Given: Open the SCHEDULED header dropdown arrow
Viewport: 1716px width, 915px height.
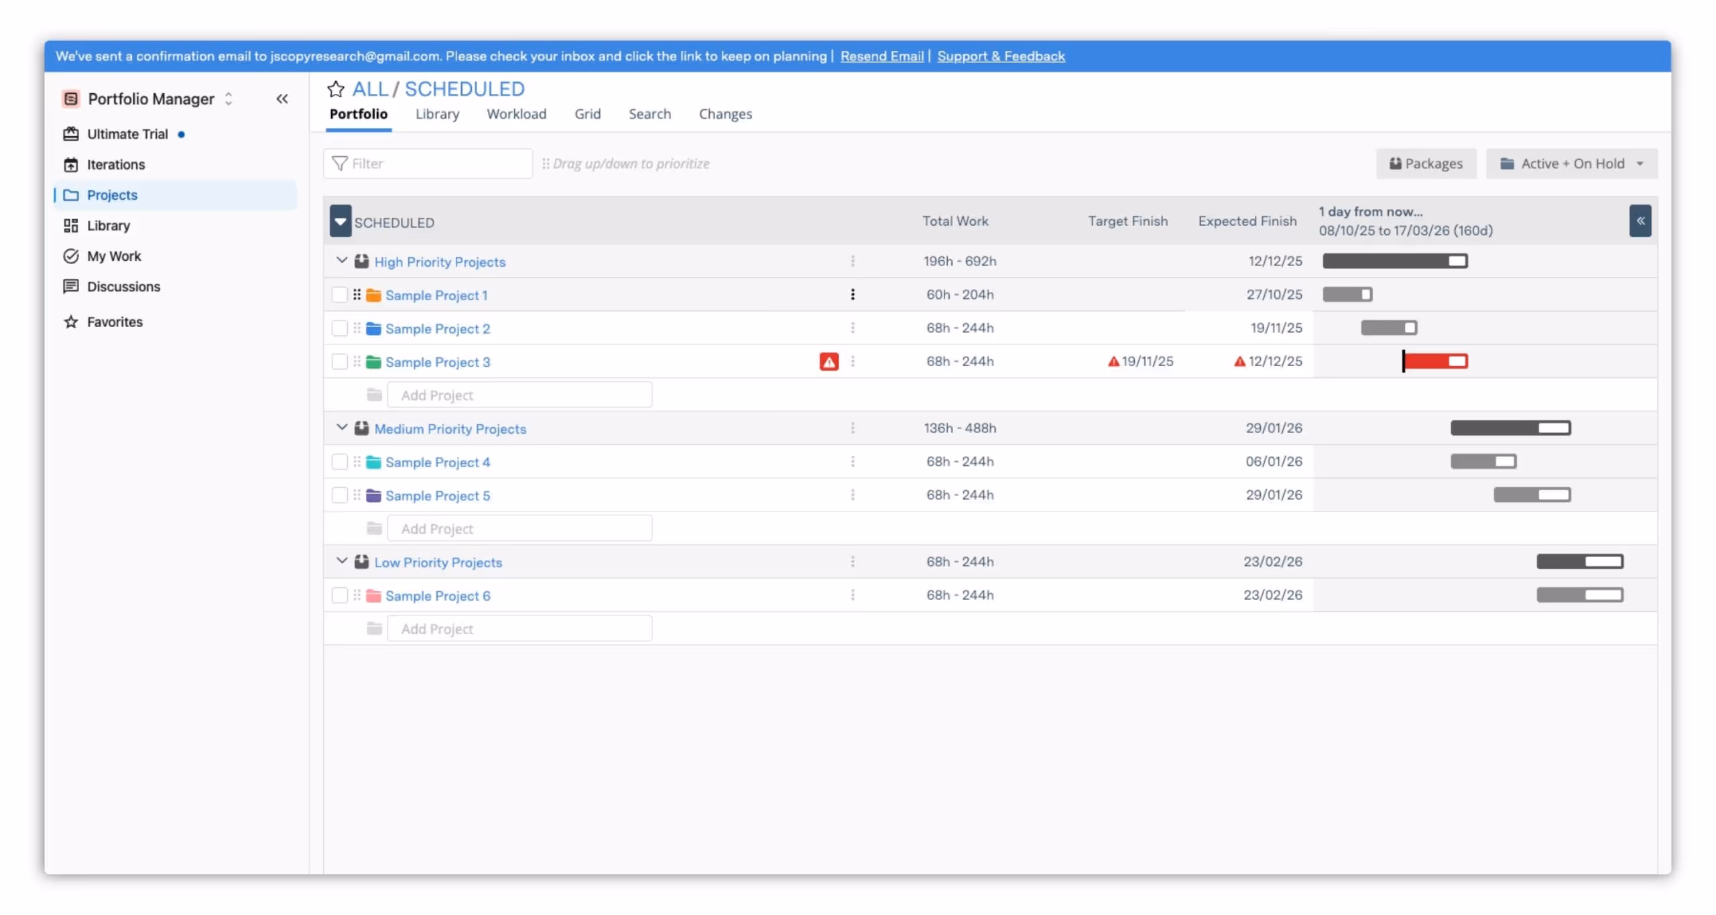Looking at the screenshot, I should (340, 222).
